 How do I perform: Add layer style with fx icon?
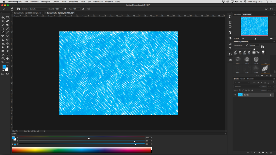251,152
